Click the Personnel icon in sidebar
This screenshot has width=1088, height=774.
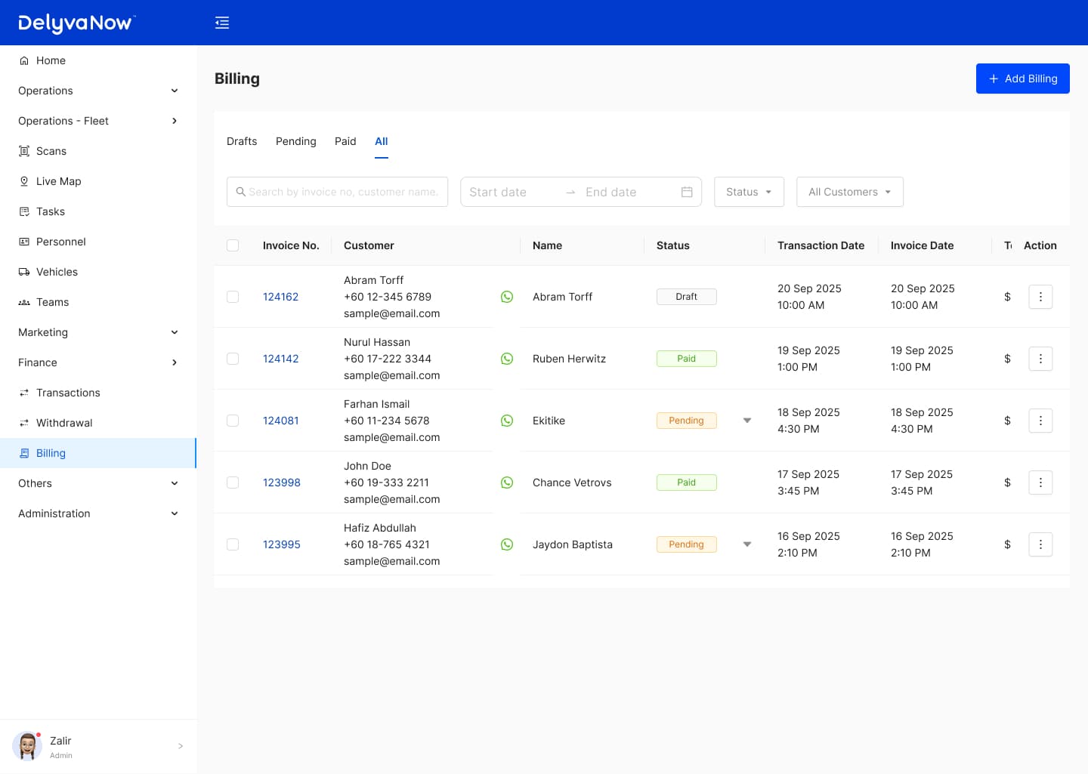[x=24, y=242]
